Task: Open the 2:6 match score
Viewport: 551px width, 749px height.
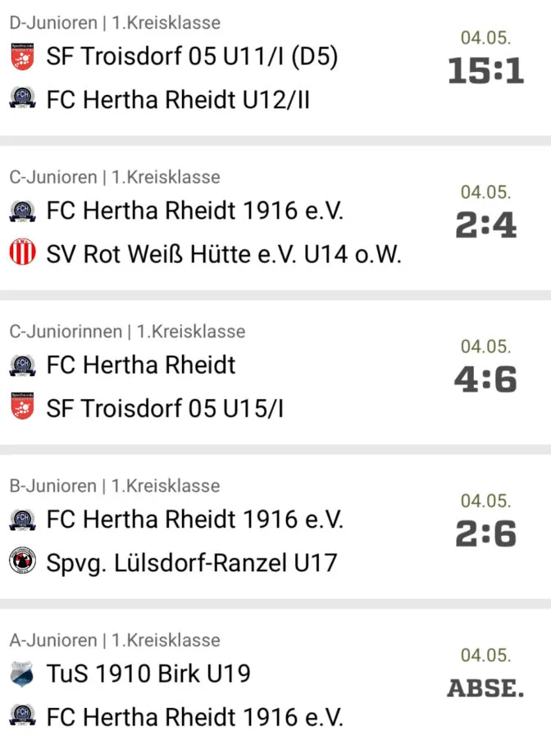Action: (x=485, y=533)
